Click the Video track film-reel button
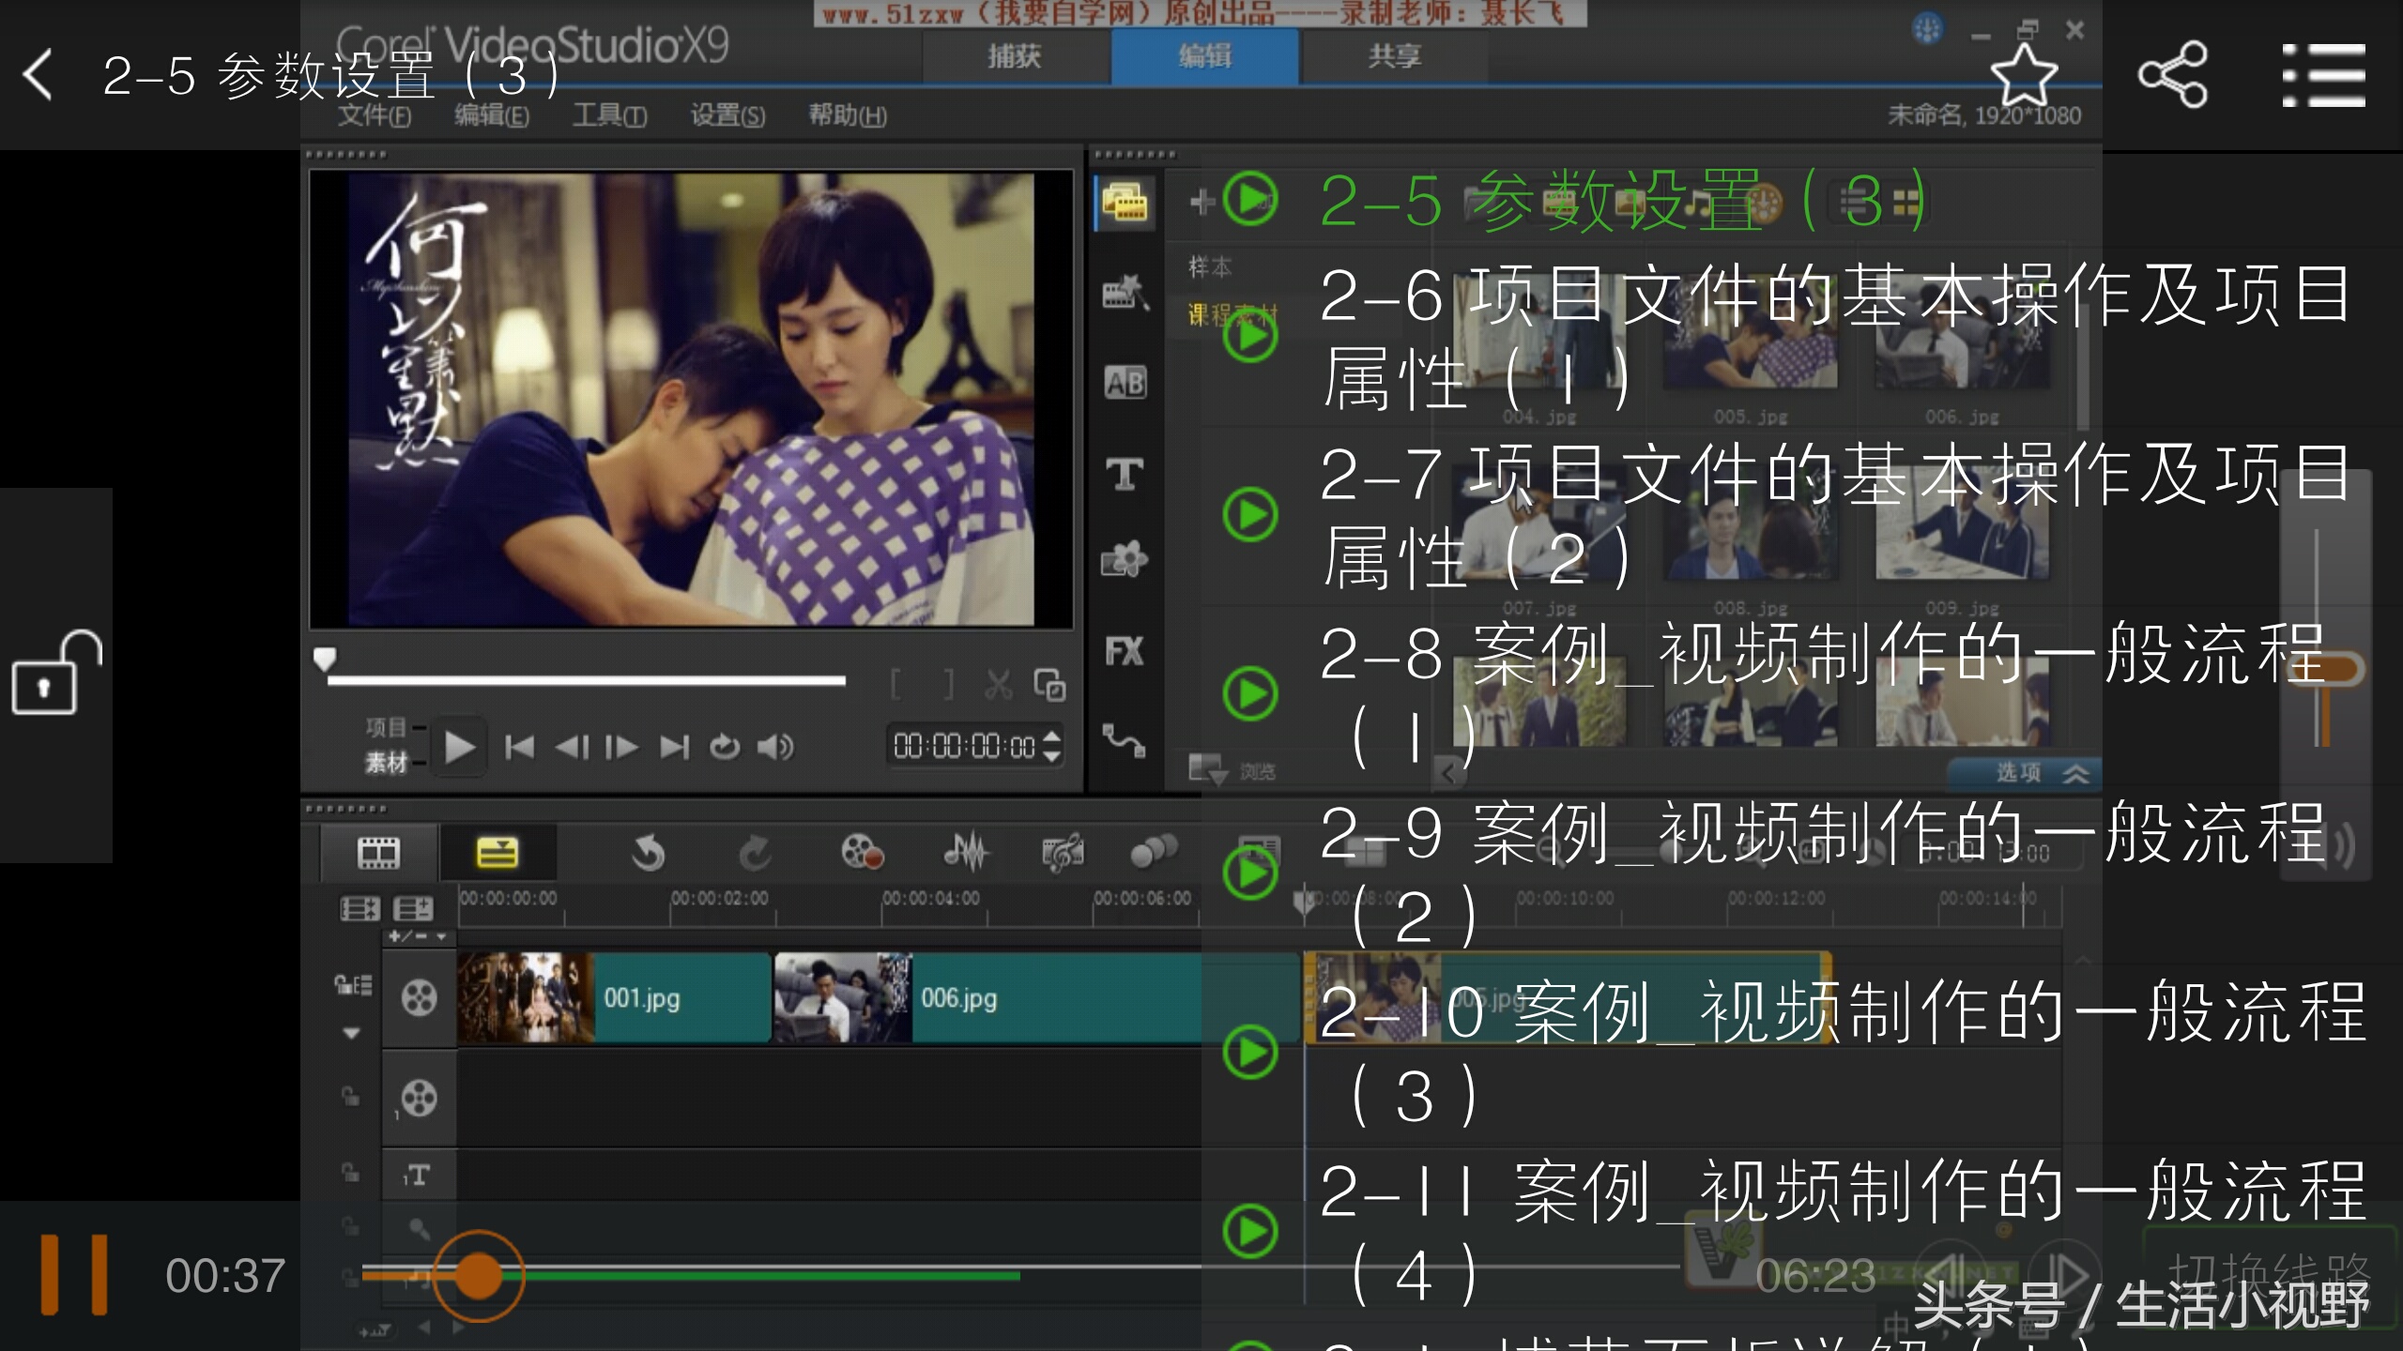 tap(419, 997)
